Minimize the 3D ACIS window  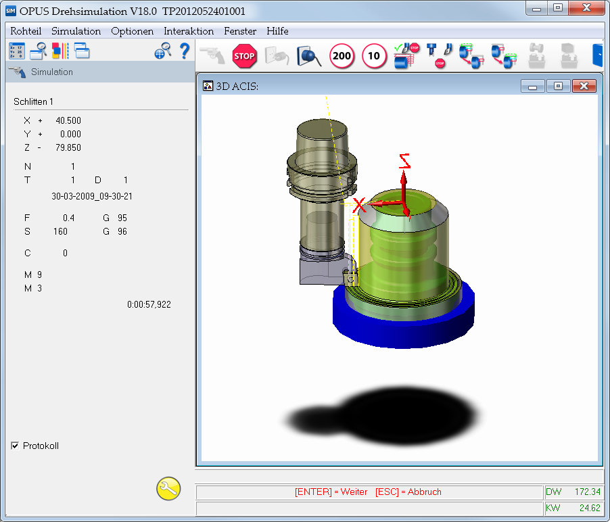pyautogui.click(x=533, y=86)
